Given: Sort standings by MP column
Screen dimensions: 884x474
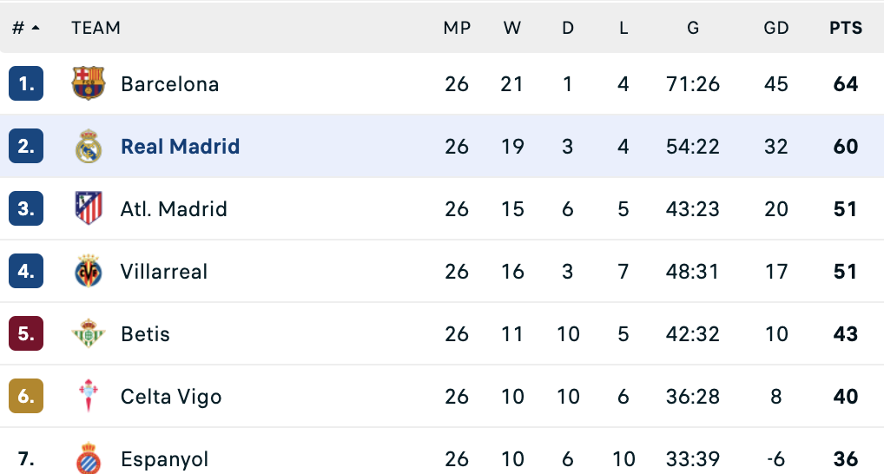Looking at the screenshot, I should [457, 28].
